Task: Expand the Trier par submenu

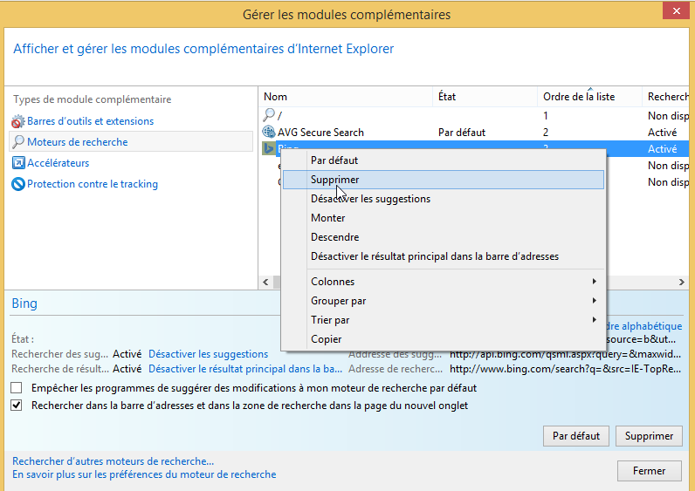Action: (444, 320)
